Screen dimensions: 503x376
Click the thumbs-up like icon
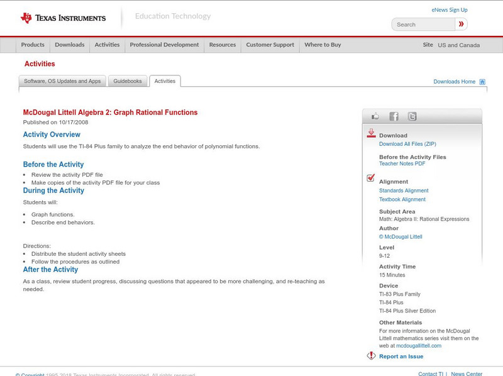click(x=375, y=116)
